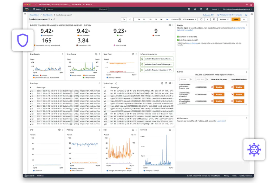Open the UTC timezone dropdown
269x183 pixels.
(190, 19)
